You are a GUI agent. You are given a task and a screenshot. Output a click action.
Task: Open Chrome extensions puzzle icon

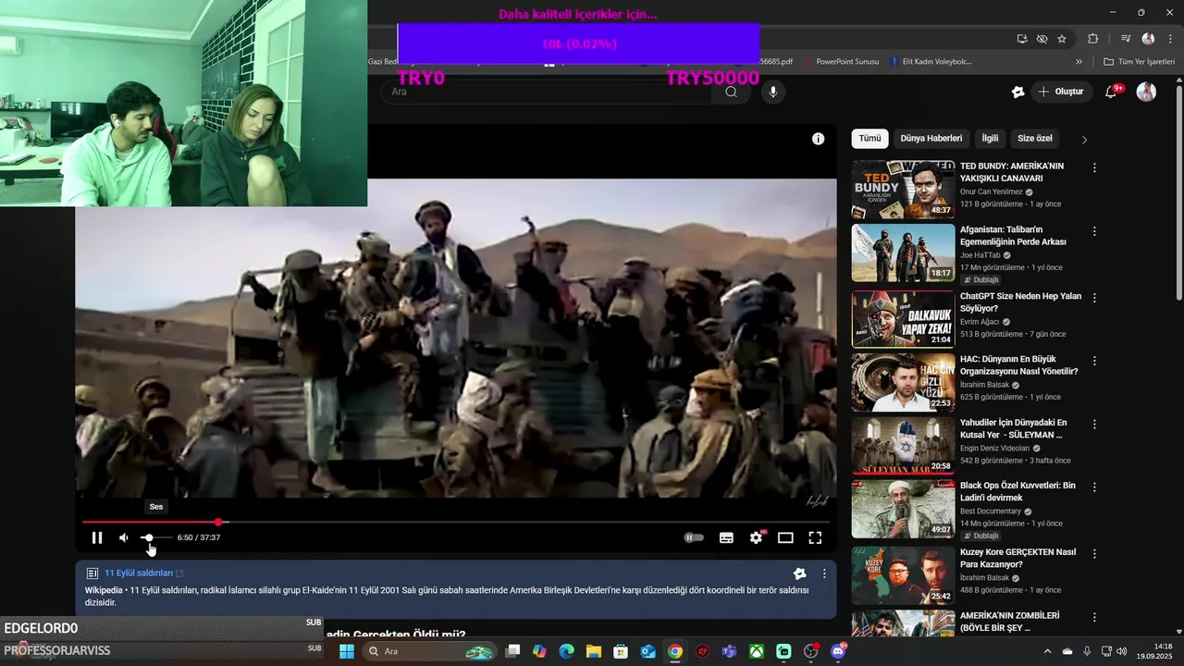[1093, 39]
